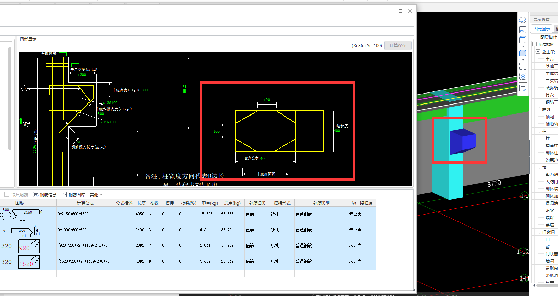Click the 搭接形式 column header
The image size is (558, 296).
pyautogui.click(x=282, y=203)
